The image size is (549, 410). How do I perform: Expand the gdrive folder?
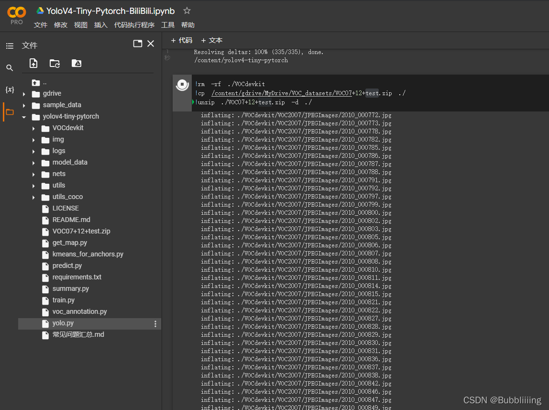[24, 94]
